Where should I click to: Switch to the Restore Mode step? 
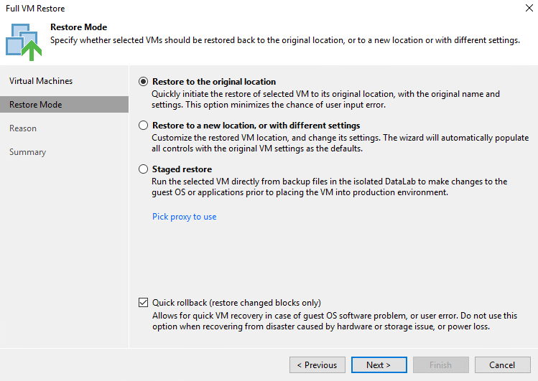pyautogui.click(x=36, y=105)
